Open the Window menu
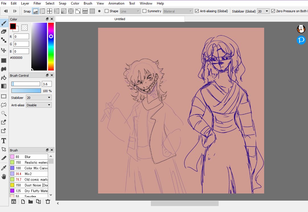Viewport: 308px width, 212px height. tap(146, 3)
